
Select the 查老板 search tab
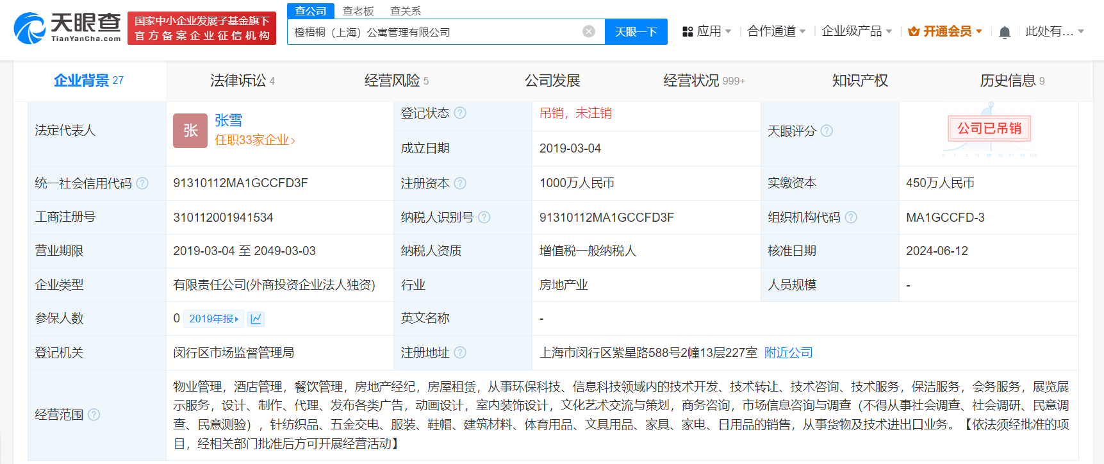(x=358, y=11)
